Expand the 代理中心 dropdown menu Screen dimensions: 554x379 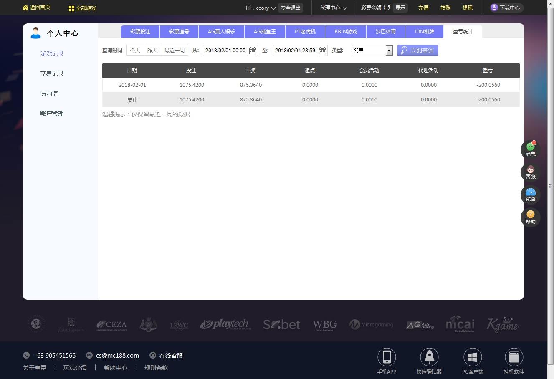coord(333,8)
